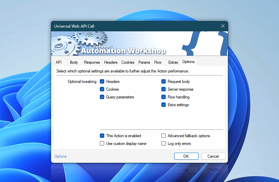
Task: Go to the Response tab
Action: click(92, 62)
